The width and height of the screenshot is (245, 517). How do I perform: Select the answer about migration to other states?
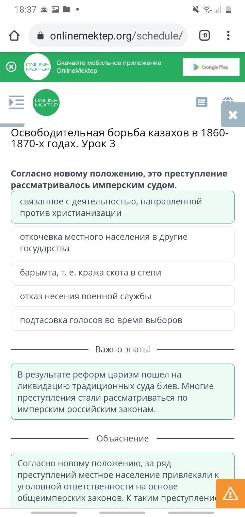123,243
